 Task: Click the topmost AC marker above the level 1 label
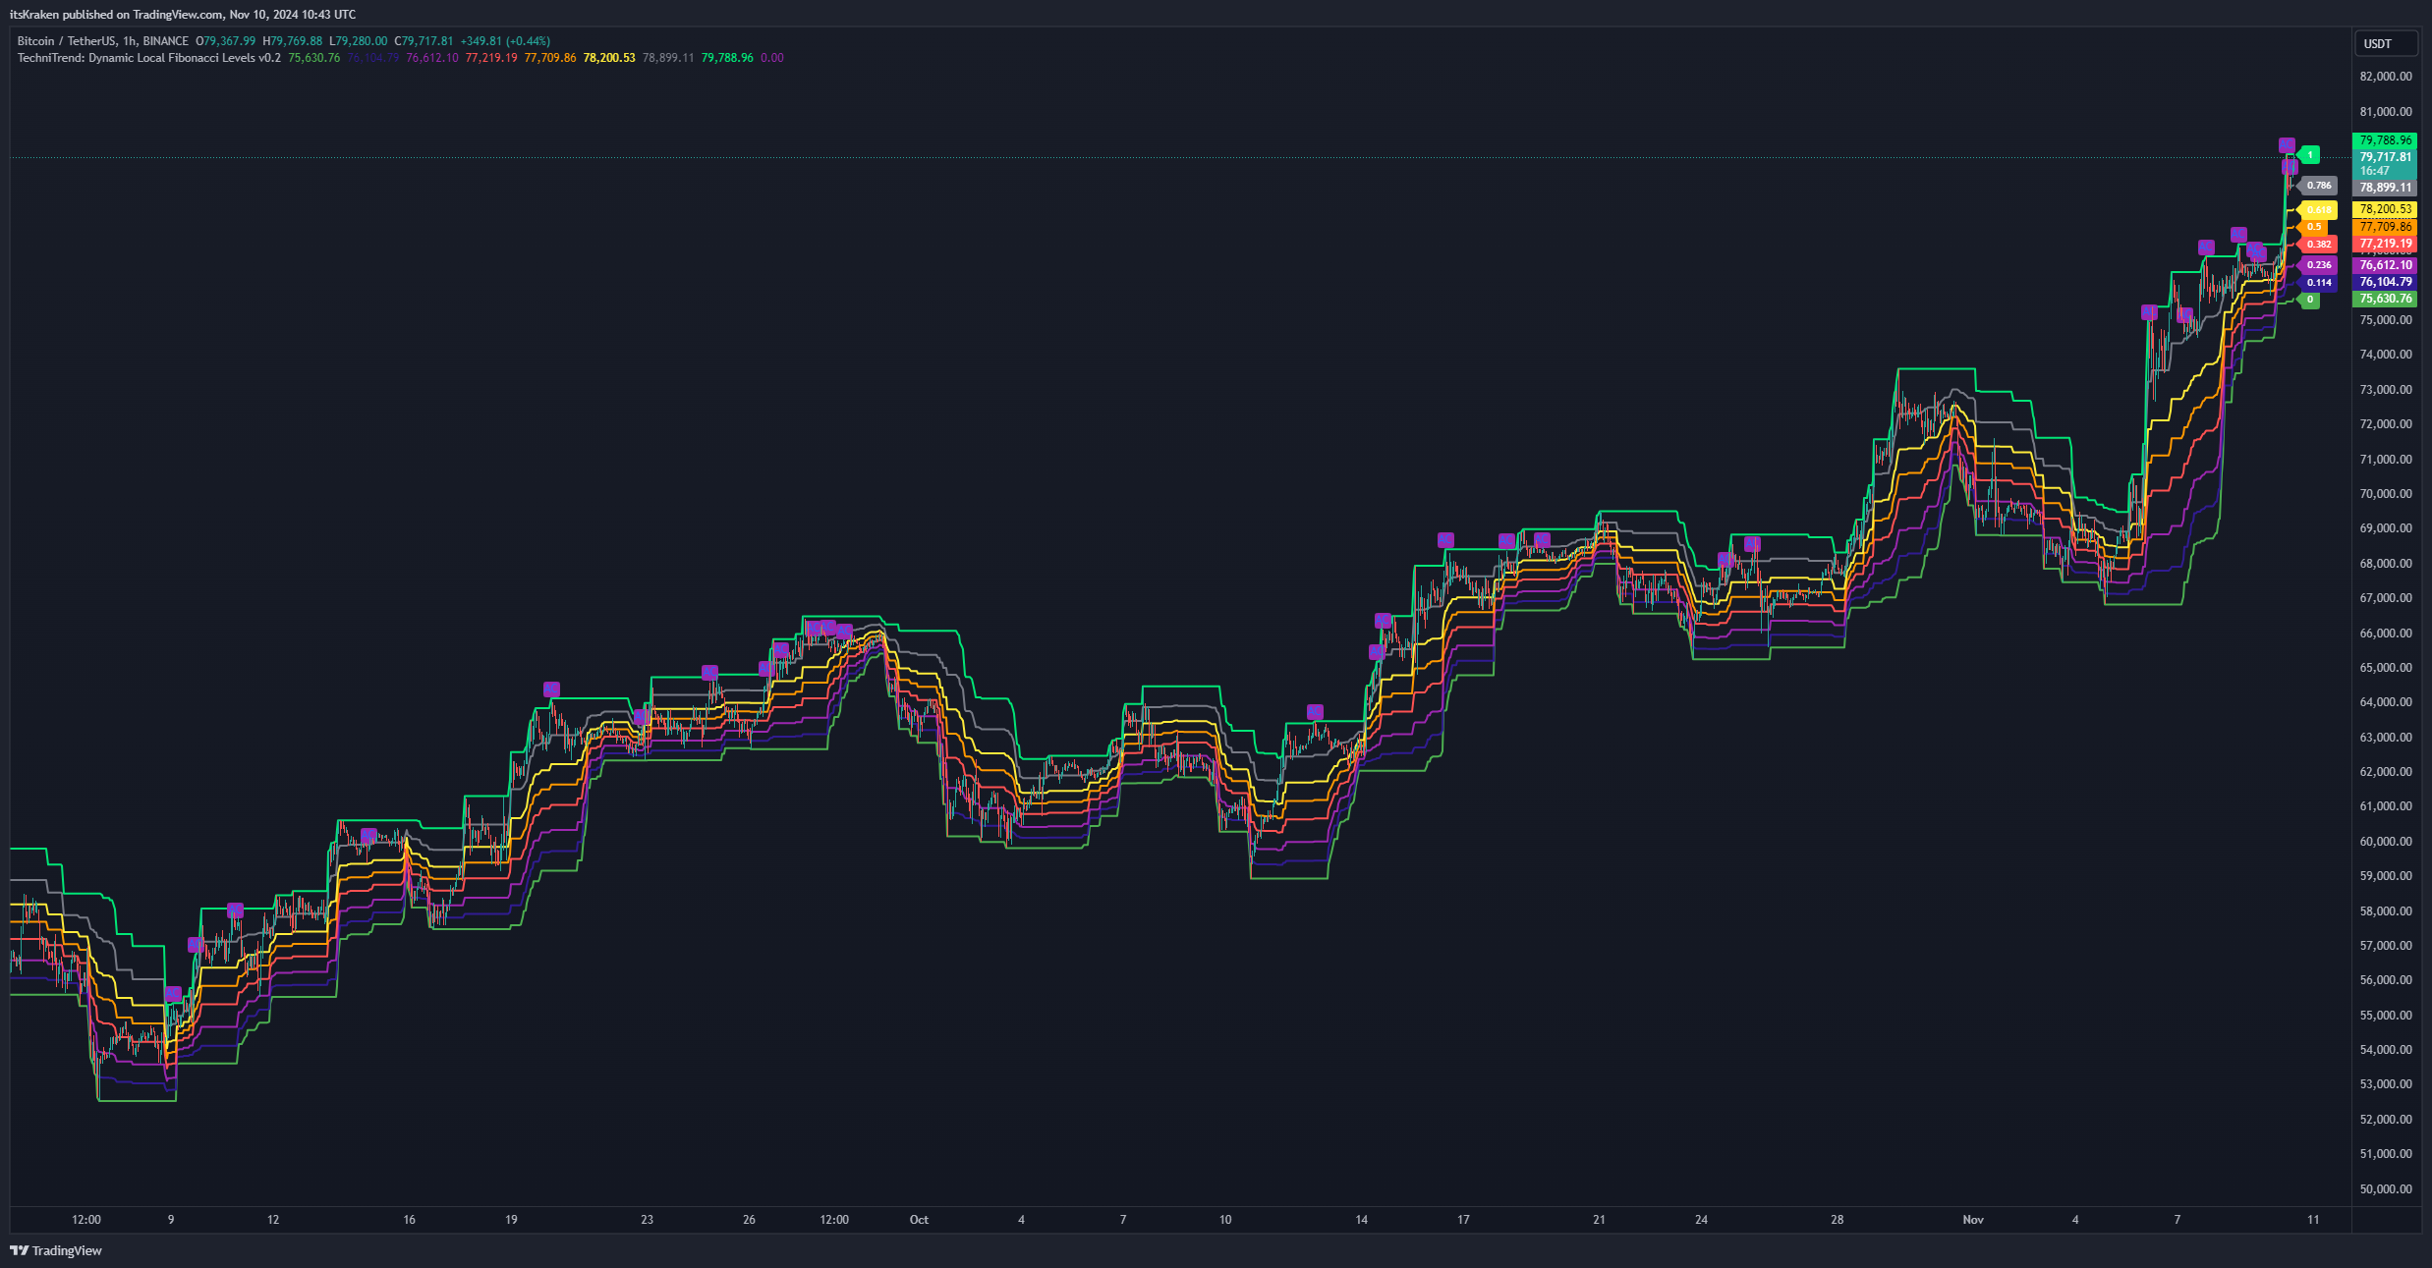pos(2287,145)
